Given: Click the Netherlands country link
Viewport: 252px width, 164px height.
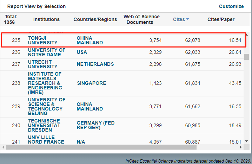Looking at the screenshot, I should 95,64.
